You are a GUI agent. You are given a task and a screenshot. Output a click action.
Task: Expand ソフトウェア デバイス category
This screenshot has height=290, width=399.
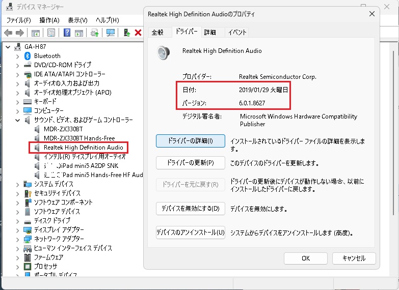(x=17, y=212)
